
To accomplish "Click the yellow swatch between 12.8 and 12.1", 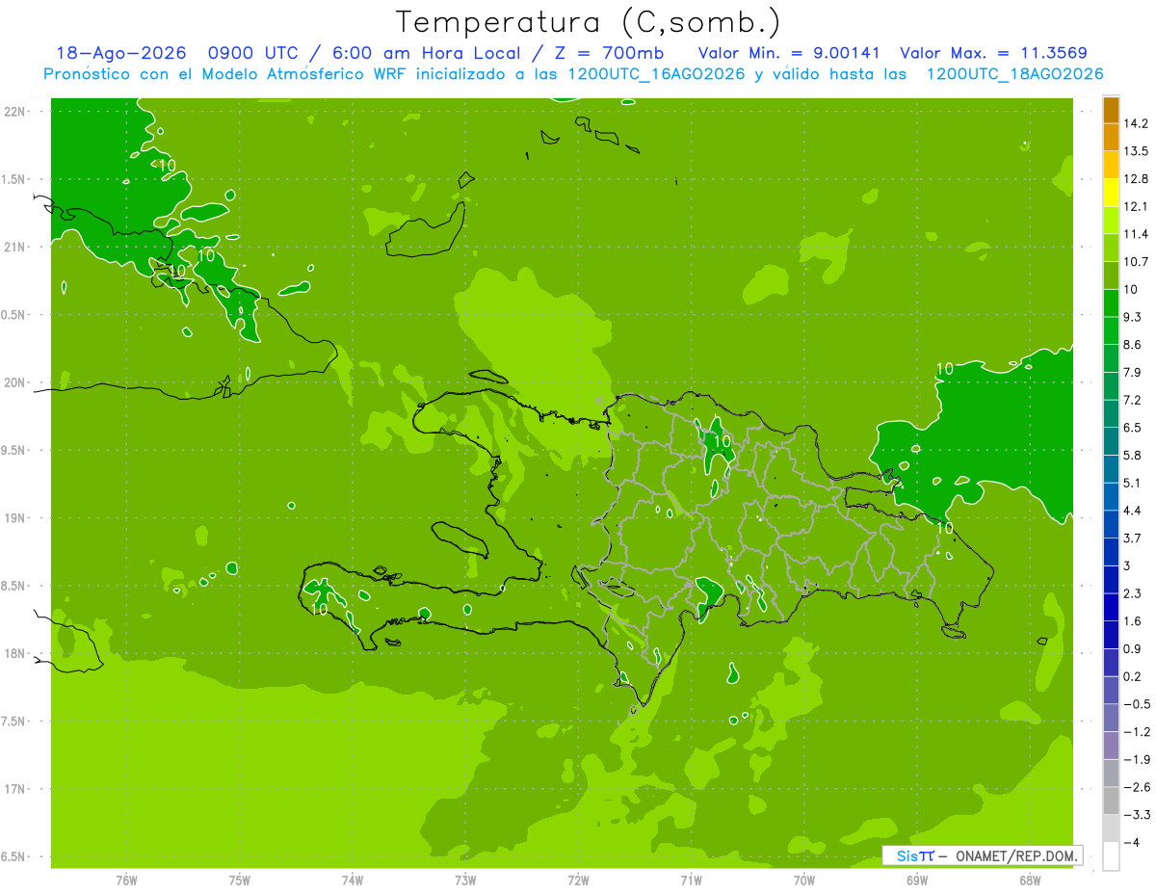I will click(x=1111, y=193).
